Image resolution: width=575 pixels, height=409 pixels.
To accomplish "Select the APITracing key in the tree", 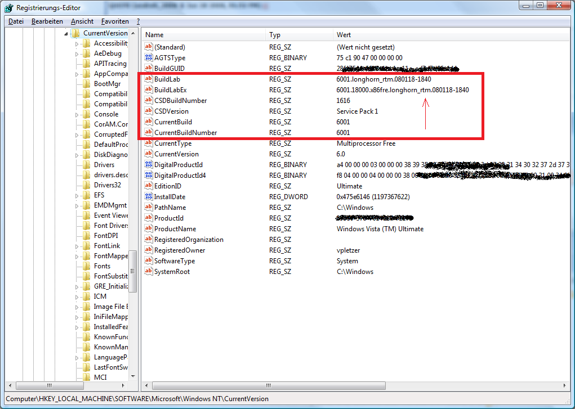I will 110,64.
